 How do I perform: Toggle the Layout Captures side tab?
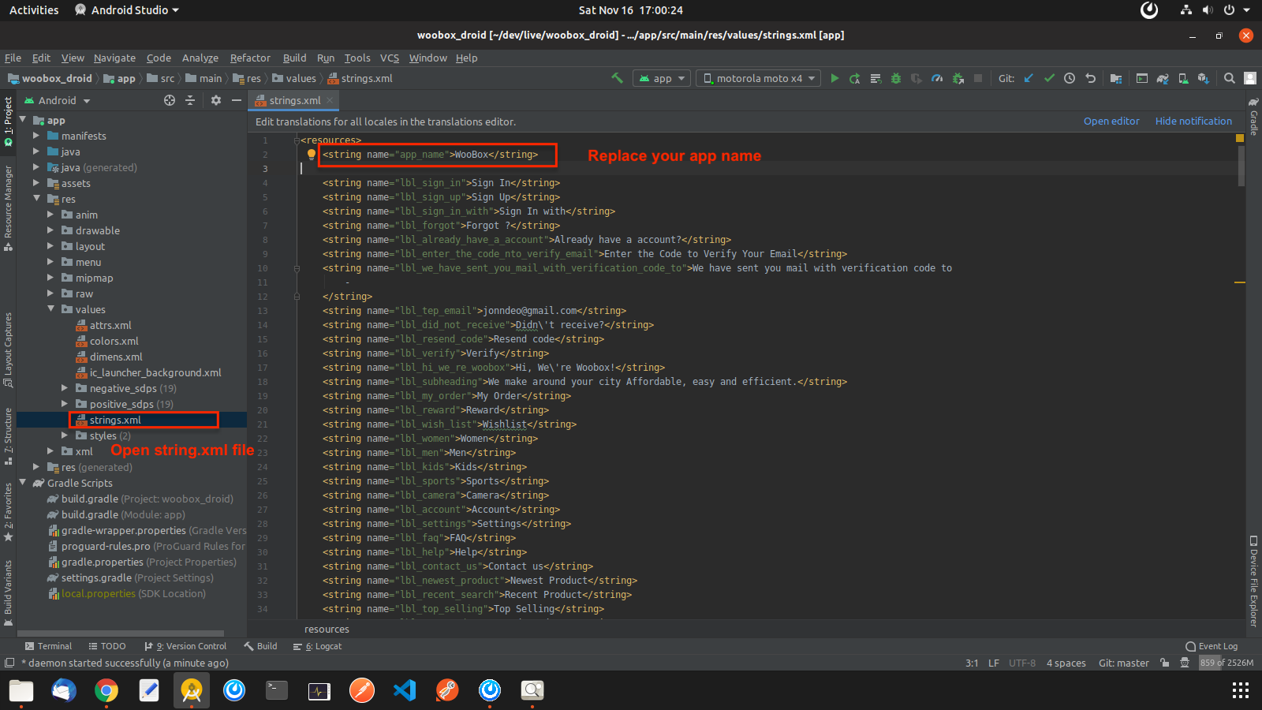pyautogui.click(x=8, y=349)
